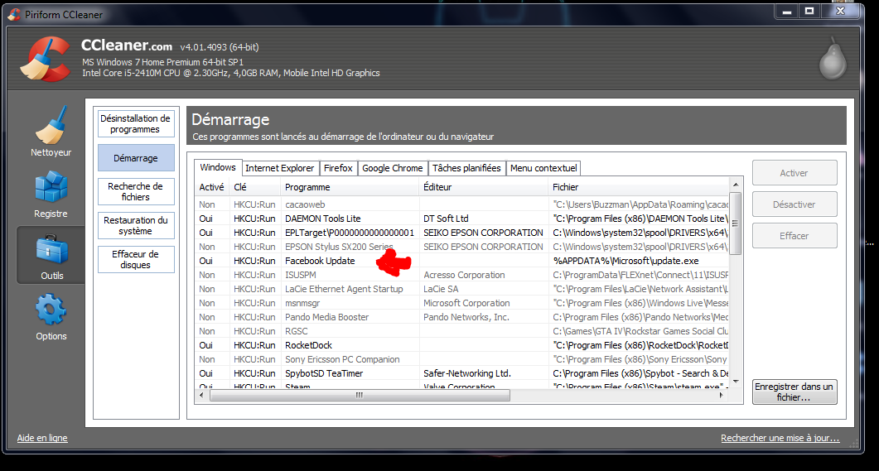This screenshot has width=879, height=471.
Task: Select the Démarrage panel button
Action: pos(136,158)
